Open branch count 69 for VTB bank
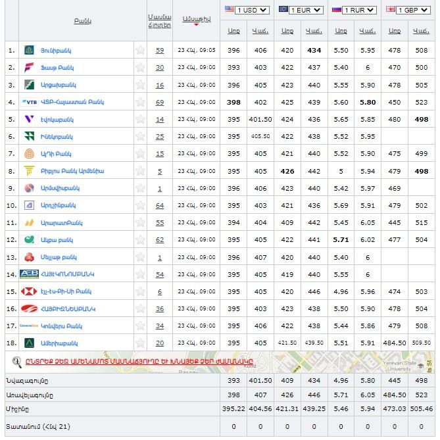The height and width of the screenshot is (440, 440). [x=160, y=102]
